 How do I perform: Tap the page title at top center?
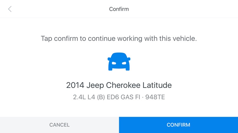[119, 9]
